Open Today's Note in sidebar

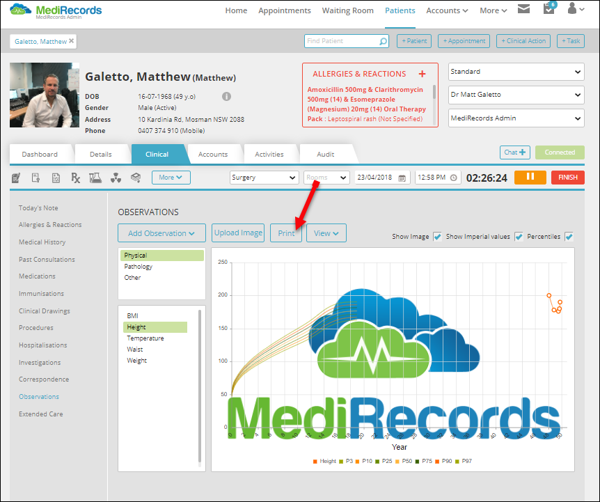click(x=38, y=207)
